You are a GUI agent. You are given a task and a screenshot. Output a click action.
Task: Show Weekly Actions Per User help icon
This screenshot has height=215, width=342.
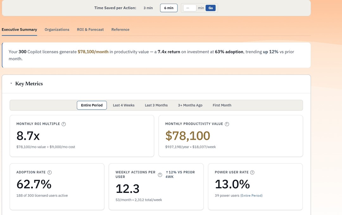[x=160, y=175]
